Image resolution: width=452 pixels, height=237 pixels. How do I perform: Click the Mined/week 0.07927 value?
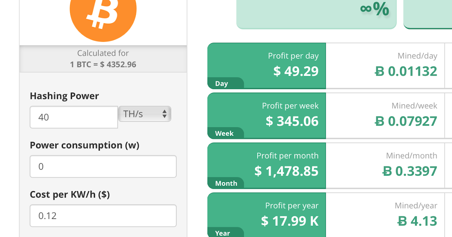click(412, 121)
